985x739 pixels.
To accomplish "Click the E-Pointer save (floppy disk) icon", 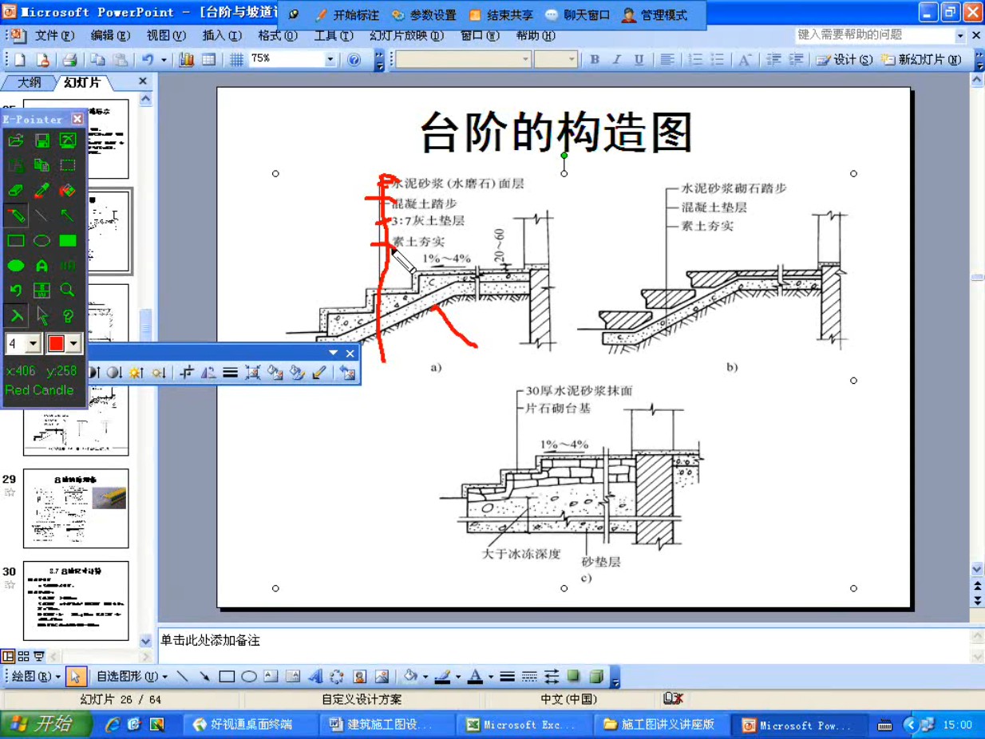I will (42, 141).
